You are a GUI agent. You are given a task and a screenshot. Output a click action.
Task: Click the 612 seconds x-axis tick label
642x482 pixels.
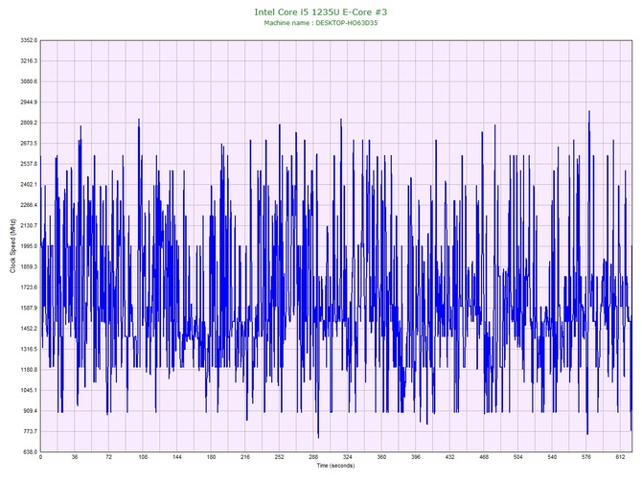pos(620,457)
